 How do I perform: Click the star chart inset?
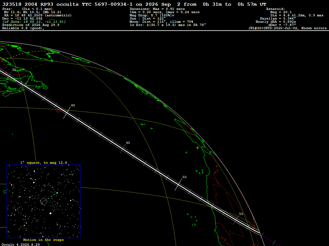point(44,201)
